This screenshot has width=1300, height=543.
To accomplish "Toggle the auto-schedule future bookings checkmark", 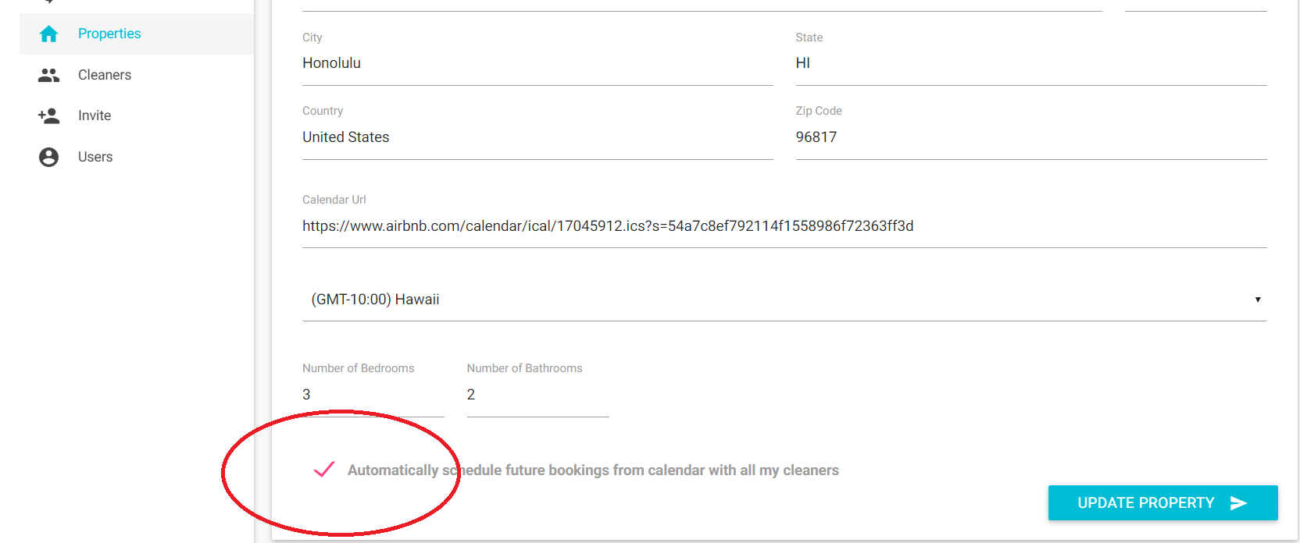I will 323,470.
